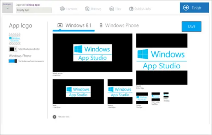Select the Square 150x150 tile preview
This screenshot has height=135, width=212.
click(x=120, y=92)
